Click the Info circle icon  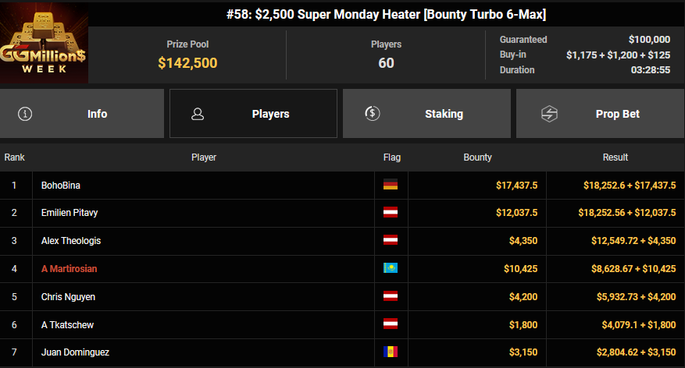click(25, 114)
